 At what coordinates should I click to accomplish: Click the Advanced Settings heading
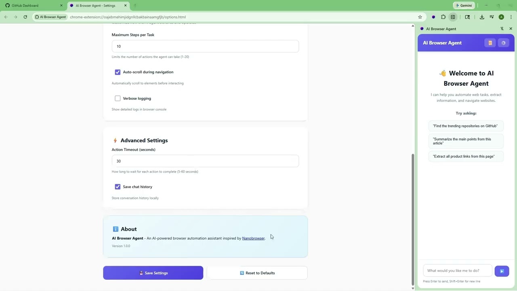144,141
